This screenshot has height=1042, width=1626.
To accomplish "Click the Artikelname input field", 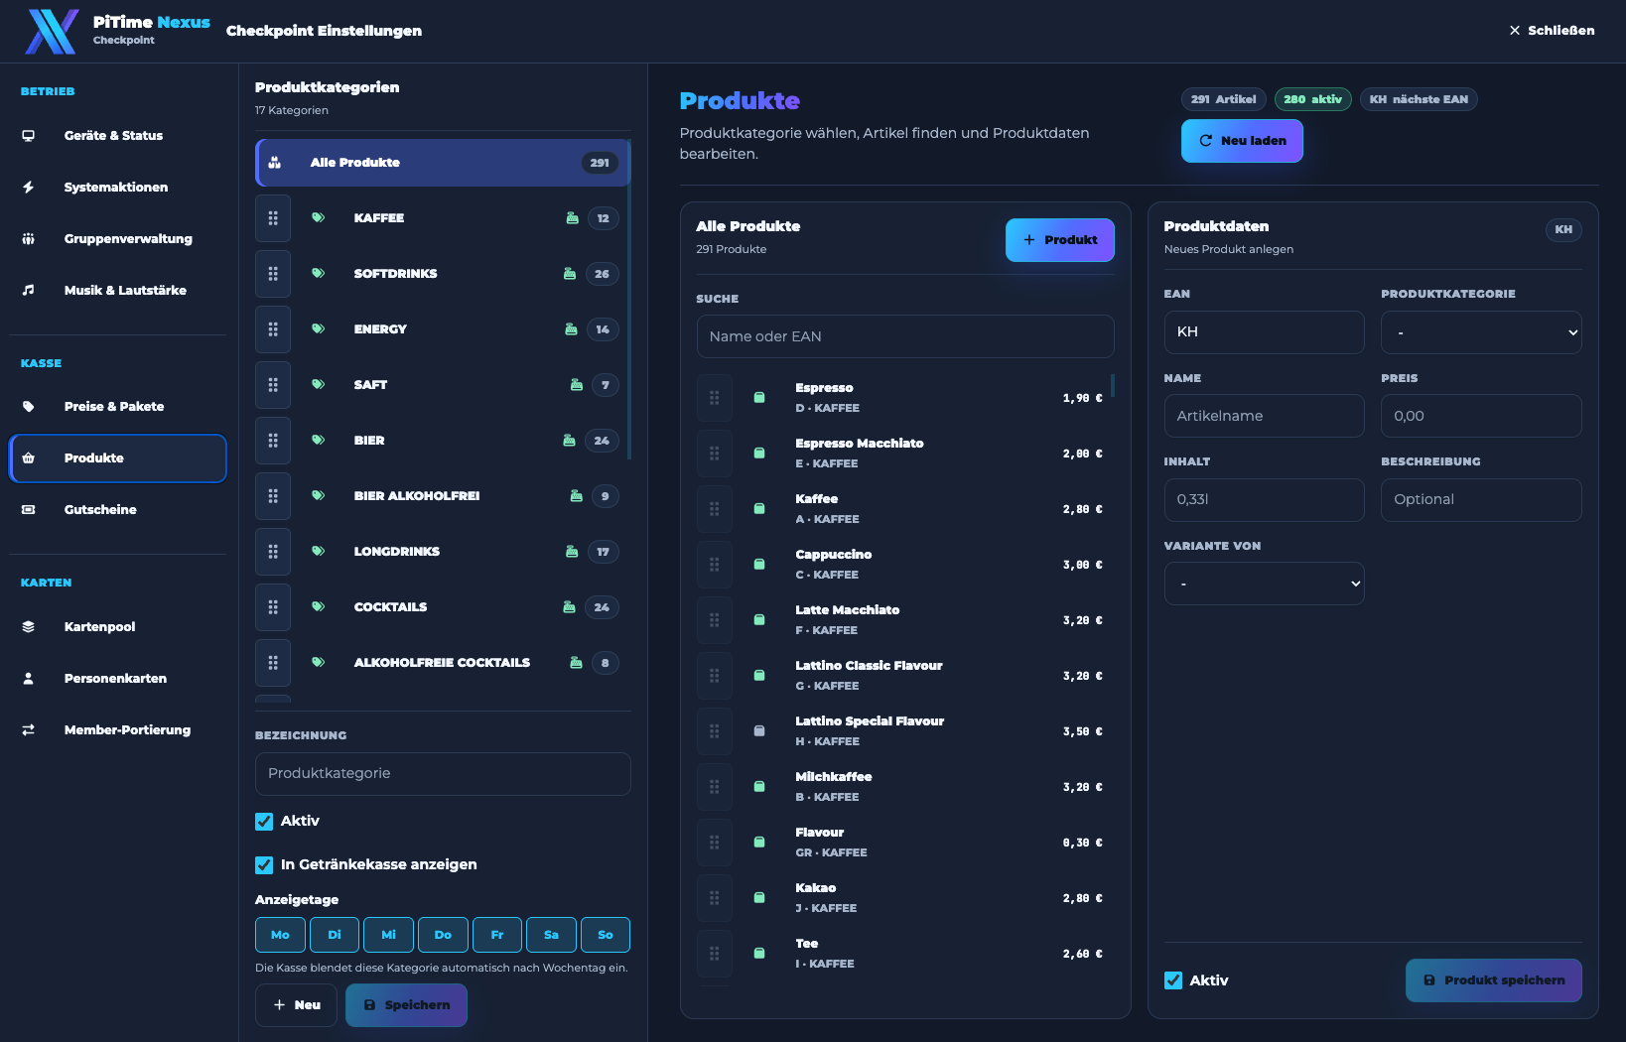I will tap(1265, 416).
